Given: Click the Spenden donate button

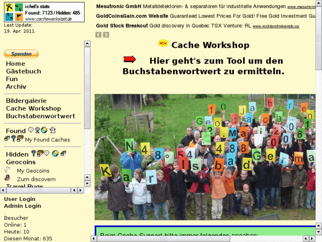Looking at the screenshot, I should 21,54.
